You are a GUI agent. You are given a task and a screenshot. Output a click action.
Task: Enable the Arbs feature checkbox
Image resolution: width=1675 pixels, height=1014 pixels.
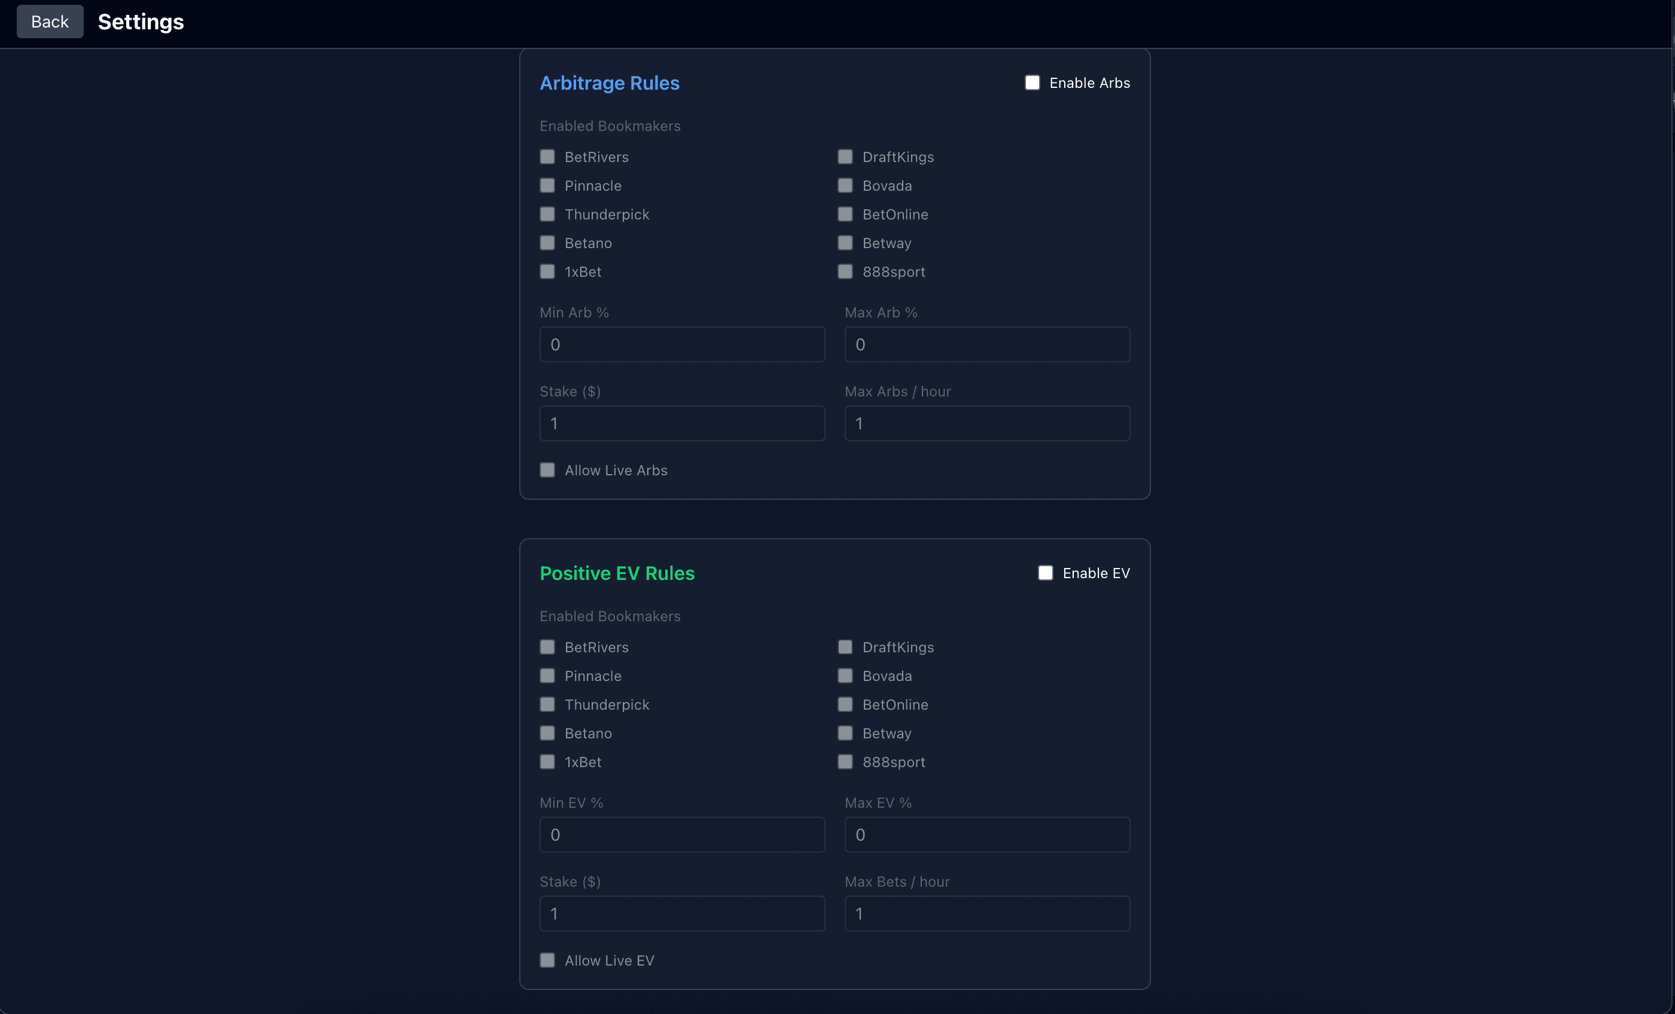[1033, 83]
